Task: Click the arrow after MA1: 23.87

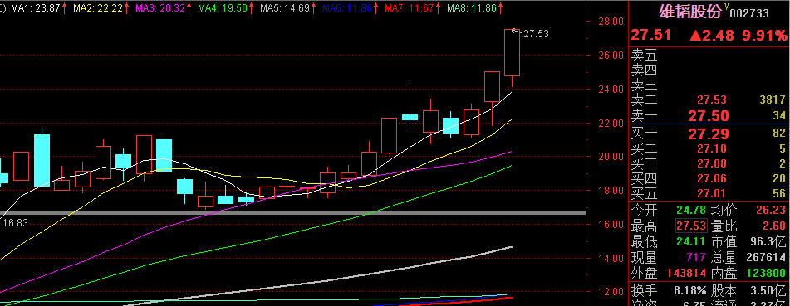Action: click(x=66, y=8)
